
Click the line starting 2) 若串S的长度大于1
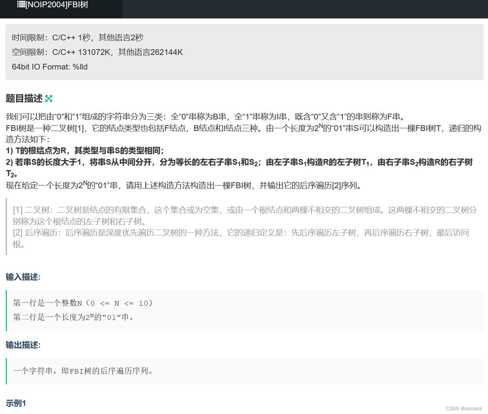click(239, 168)
